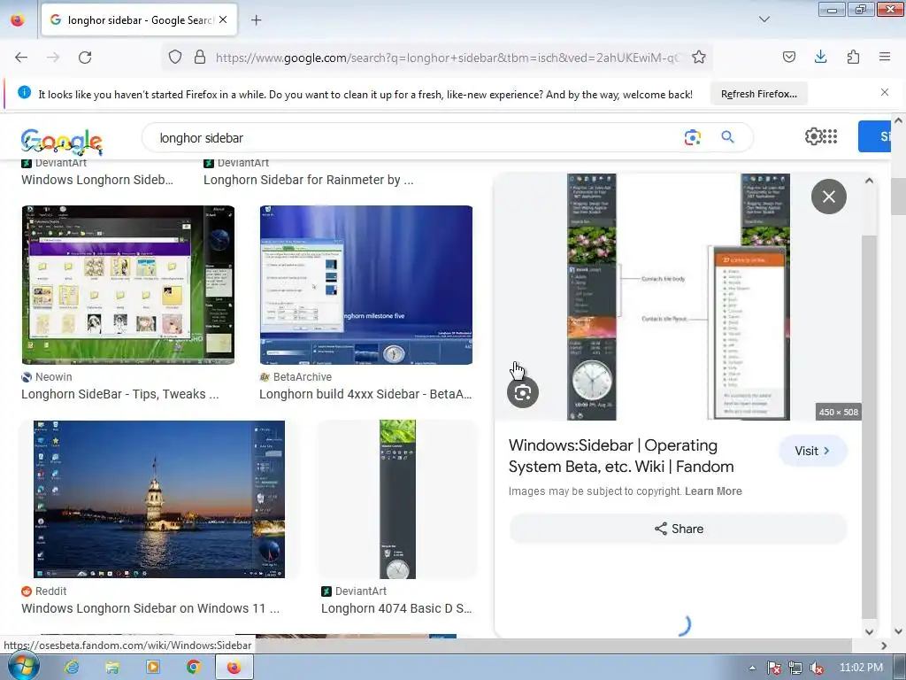The height and width of the screenshot is (680, 906).
Task: Open Windows Longhorn Sideb... DeviantArt result title
Action: [97, 180]
